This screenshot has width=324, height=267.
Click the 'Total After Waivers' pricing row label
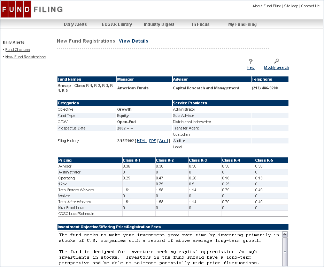tap(75, 202)
